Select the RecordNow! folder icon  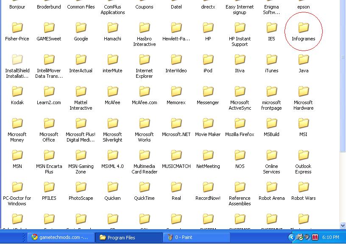click(208, 187)
